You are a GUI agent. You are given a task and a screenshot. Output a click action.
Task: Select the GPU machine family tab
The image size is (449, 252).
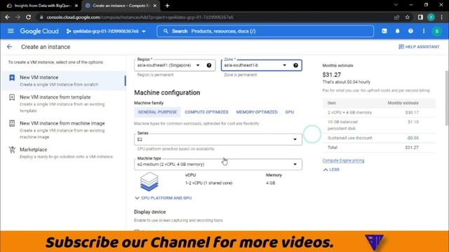coord(290,112)
